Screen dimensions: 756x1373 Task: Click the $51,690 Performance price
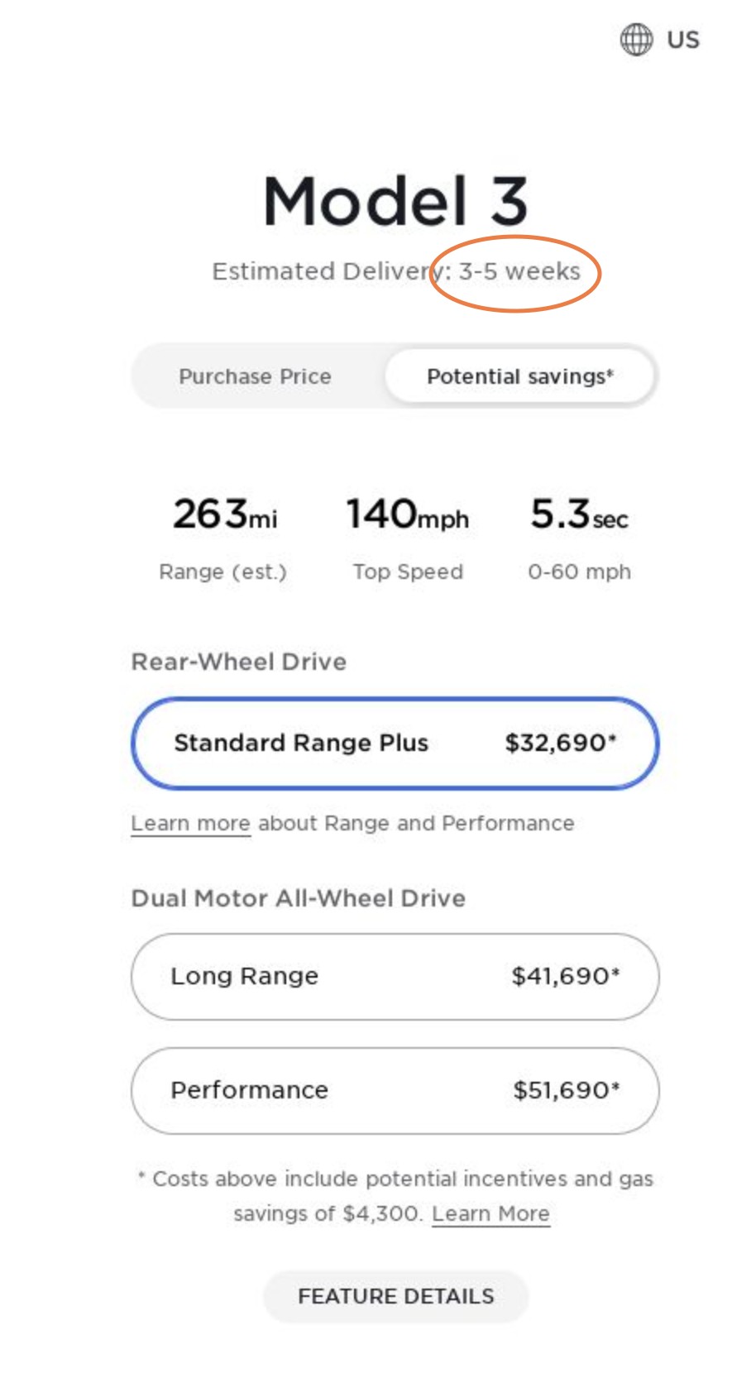click(567, 1090)
